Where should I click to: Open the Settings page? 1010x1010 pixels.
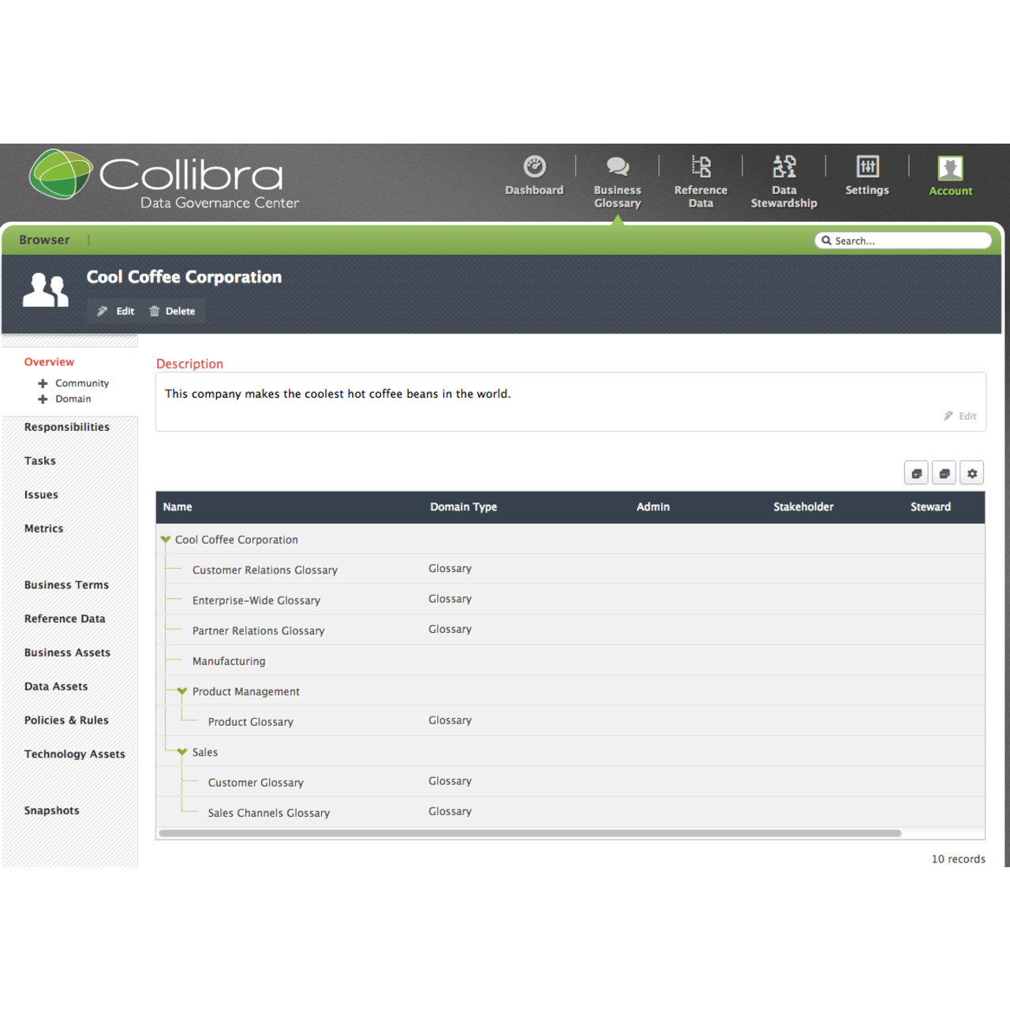tap(867, 178)
